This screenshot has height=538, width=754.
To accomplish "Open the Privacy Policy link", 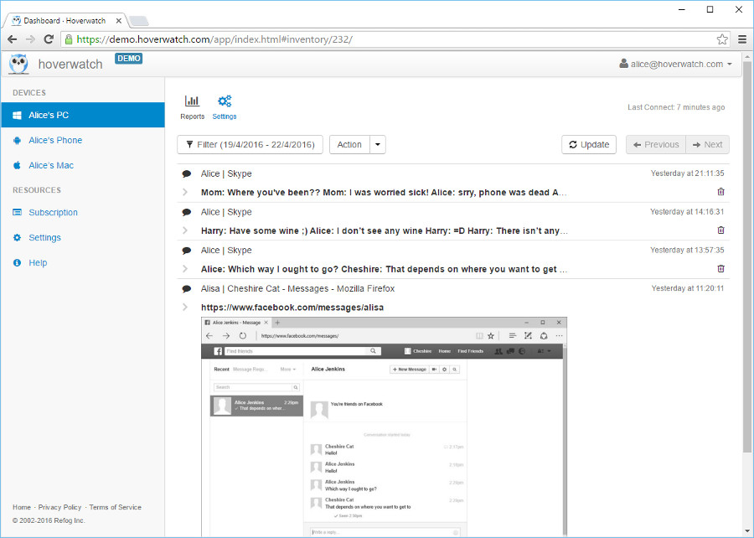I will (59, 507).
